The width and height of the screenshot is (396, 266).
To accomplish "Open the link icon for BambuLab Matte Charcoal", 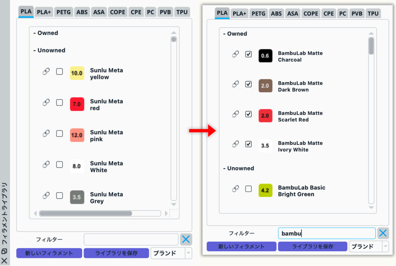I will (x=236, y=54).
